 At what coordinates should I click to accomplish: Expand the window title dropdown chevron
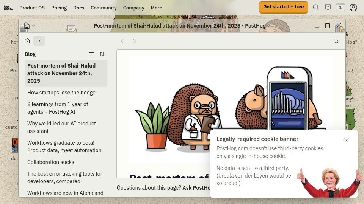(269, 26)
